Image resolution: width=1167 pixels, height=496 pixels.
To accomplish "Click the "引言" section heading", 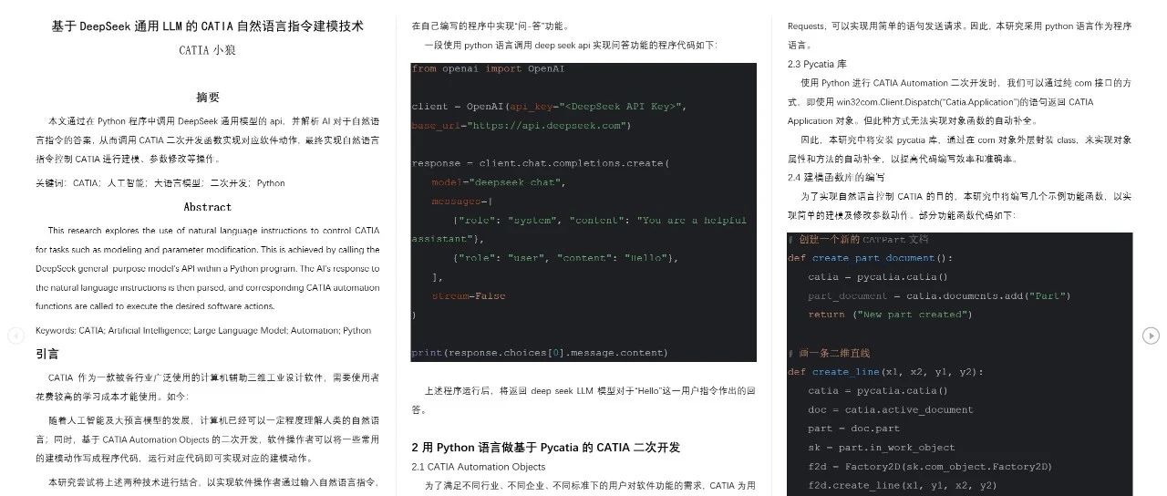I will pyautogui.click(x=47, y=354).
